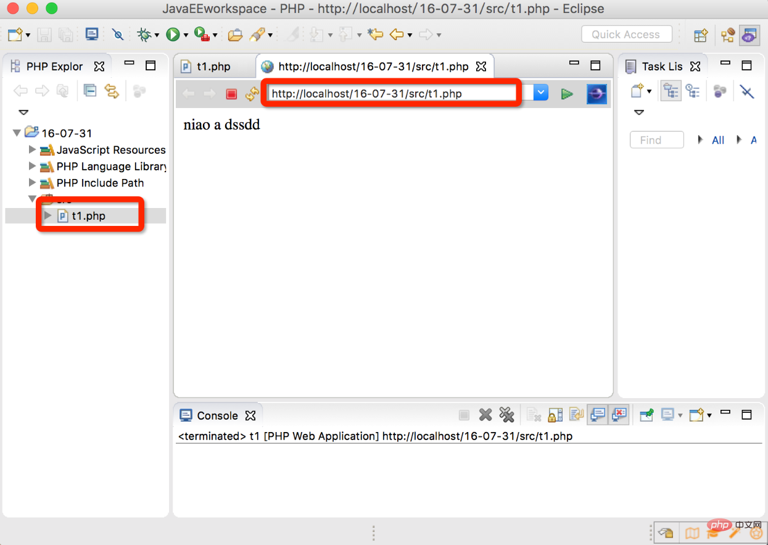Click Skip All Breakpoints icon
Screen dimensions: 768x545
coord(118,35)
